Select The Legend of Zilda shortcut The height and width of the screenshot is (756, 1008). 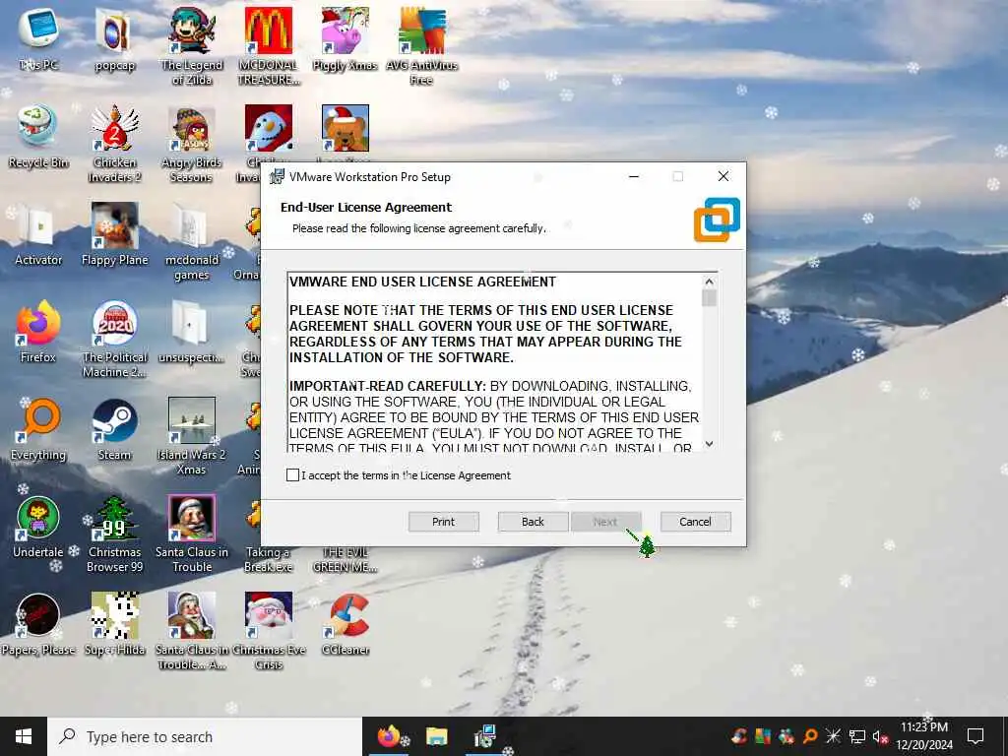click(192, 46)
